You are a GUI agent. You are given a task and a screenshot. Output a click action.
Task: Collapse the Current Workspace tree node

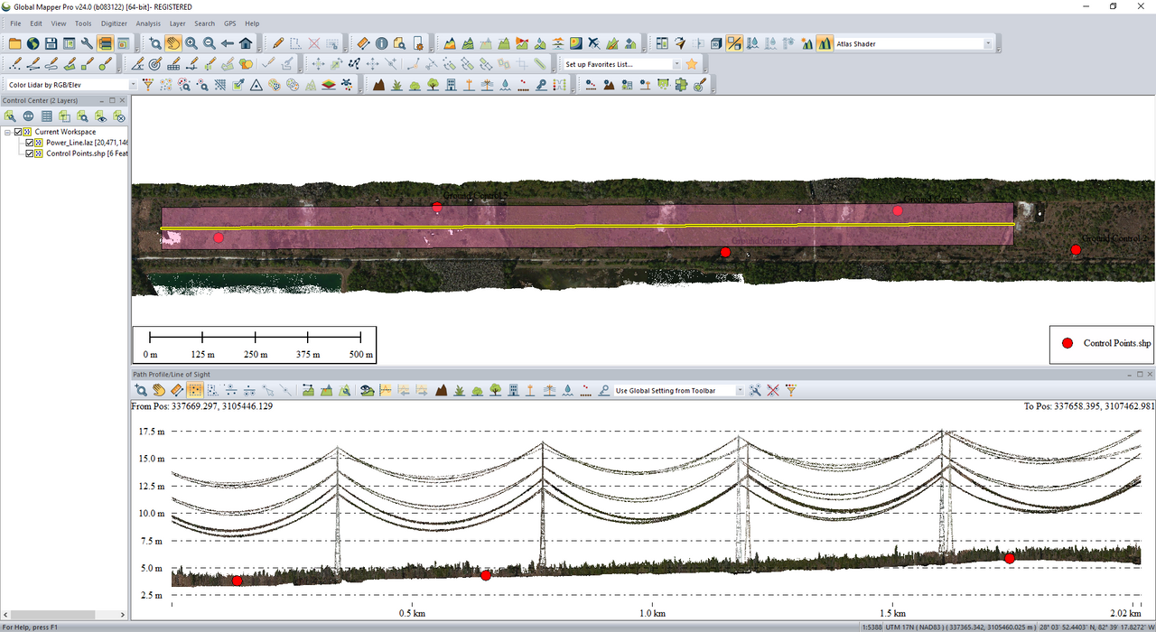tap(7, 132)
